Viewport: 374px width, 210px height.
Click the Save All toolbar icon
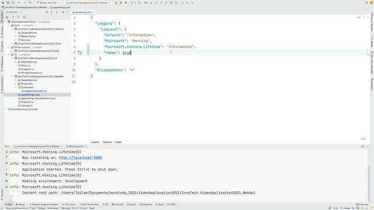[x=8, y=2]
